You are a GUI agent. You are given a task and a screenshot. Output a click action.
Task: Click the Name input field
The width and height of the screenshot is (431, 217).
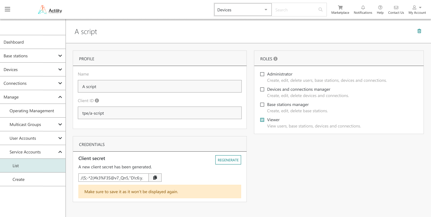pos(160,87)
